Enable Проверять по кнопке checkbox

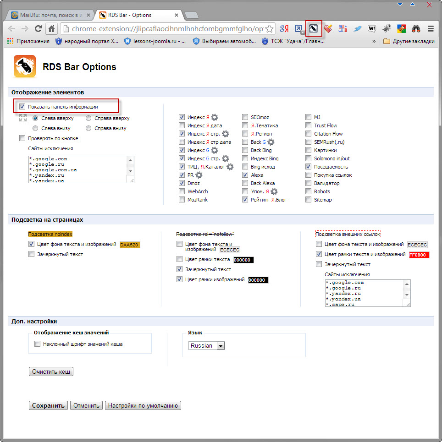click(22, 138)
